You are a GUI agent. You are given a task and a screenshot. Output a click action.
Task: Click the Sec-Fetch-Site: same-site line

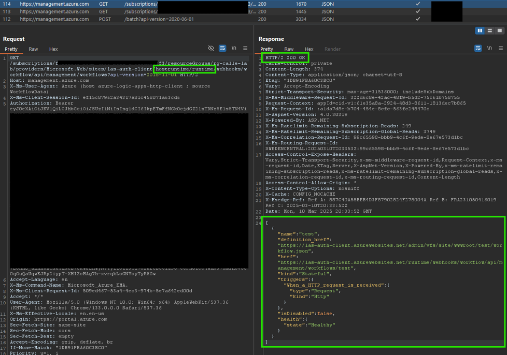click(x=48, y=324)
